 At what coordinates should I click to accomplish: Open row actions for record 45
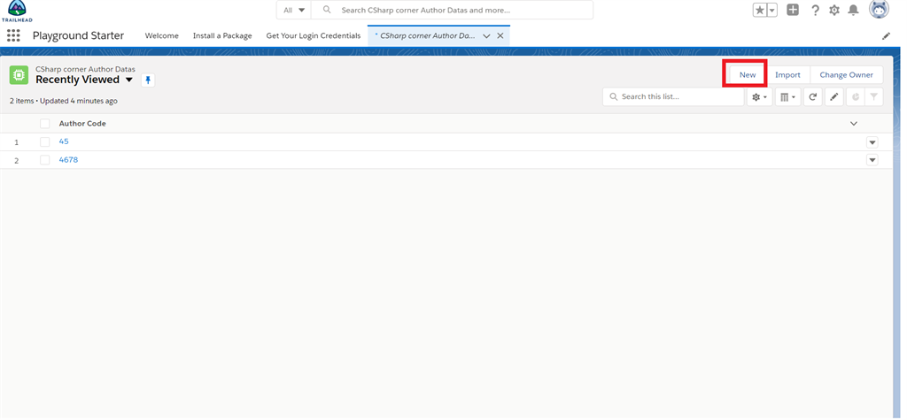tap(872, 142)
